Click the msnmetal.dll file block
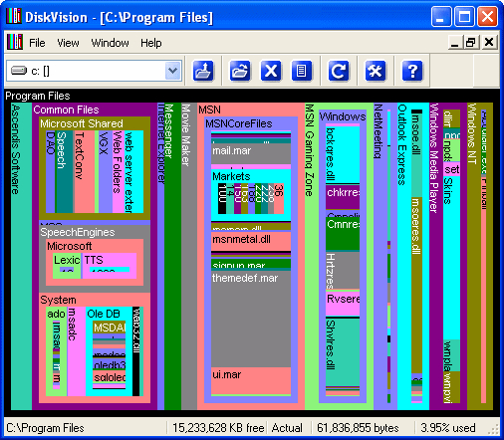Viewport: 504px width, 440px height. [251, 241]
